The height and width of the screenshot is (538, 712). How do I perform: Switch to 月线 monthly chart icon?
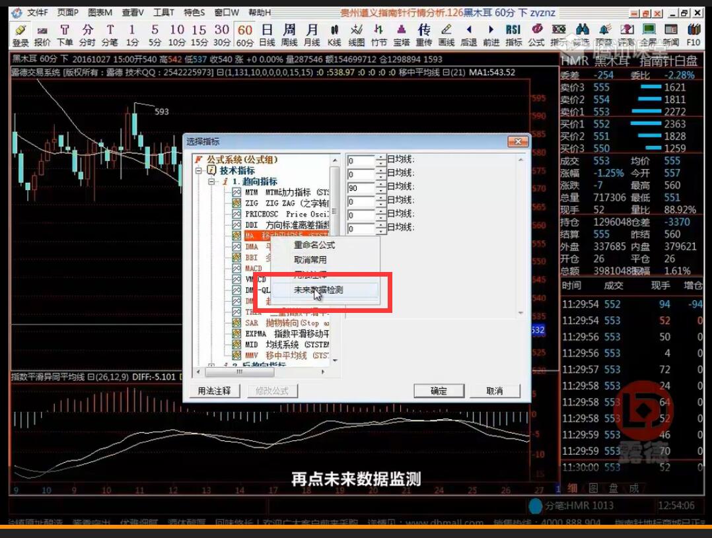(x=312, y=35)
